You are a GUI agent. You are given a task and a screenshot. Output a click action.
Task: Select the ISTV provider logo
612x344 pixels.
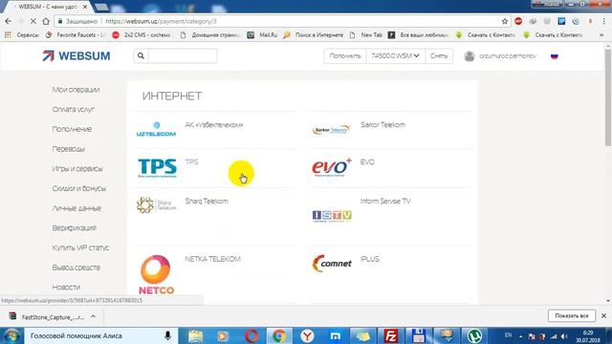click(332, 216)
